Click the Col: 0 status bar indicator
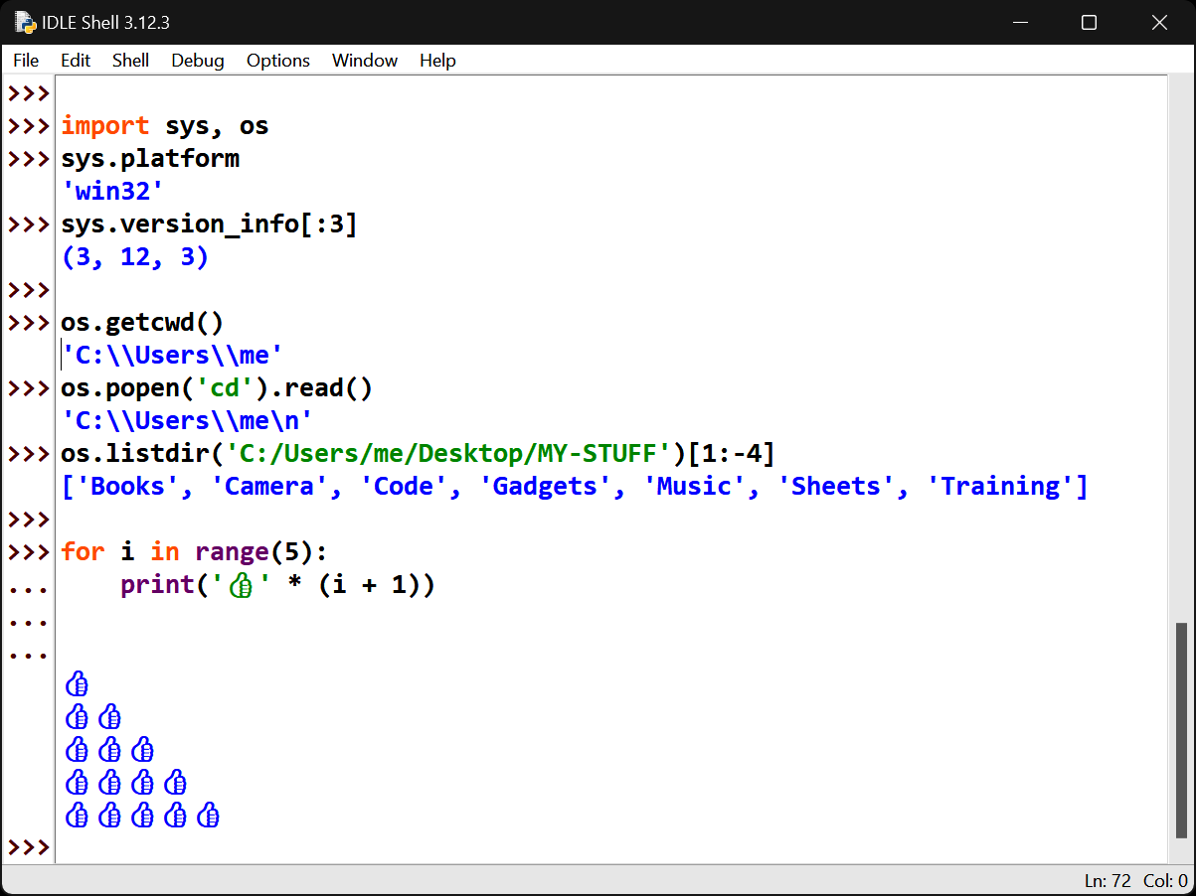 [1165, 881]
